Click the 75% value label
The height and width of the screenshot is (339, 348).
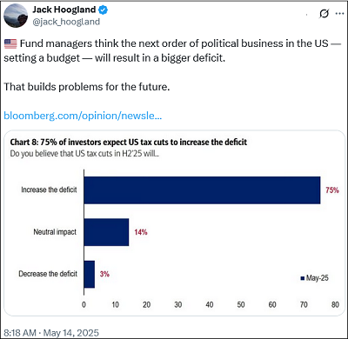[332, 190]
